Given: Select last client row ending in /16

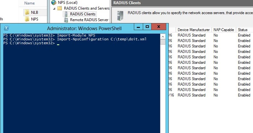Looking at the screenshot, I should tap(211, 95).
